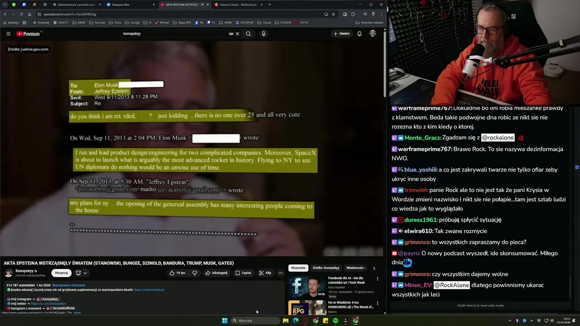Go back in the browser

[x=5, y=14]
